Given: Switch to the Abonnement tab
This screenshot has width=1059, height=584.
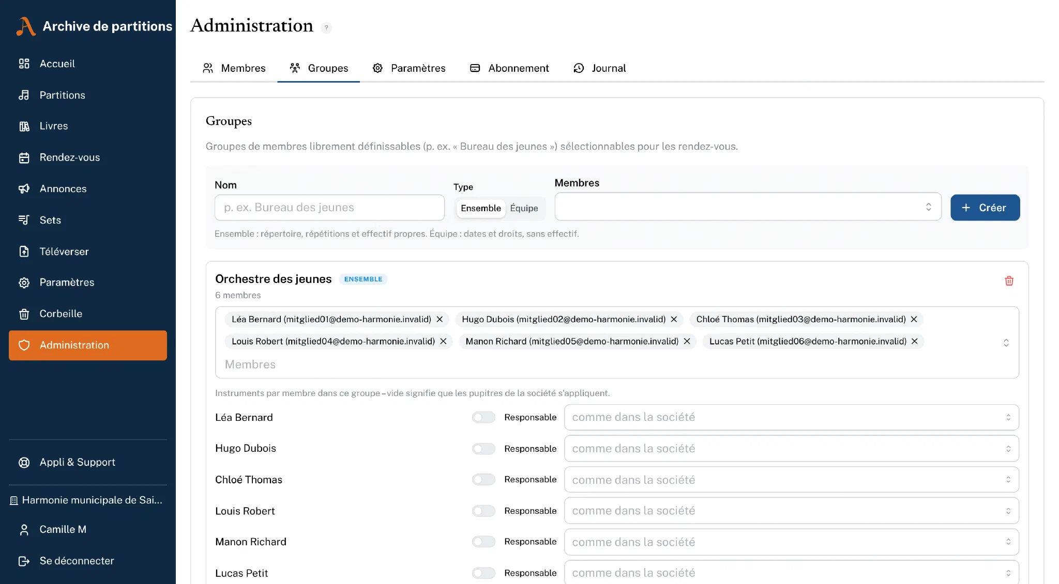Looking at the screenshot, I should pos(509,68).
